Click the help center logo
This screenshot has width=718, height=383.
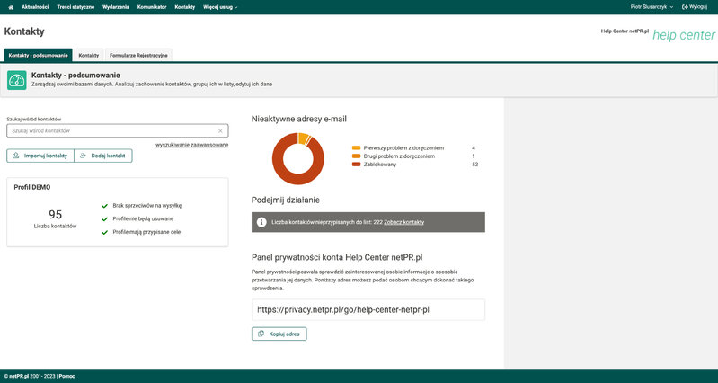coord(683,35)
